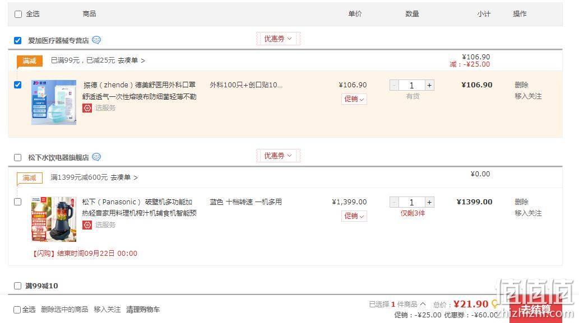579x323 pixels.
Task: Expand 促销 dropdown for the zhende mask
Action: [354, 99]
